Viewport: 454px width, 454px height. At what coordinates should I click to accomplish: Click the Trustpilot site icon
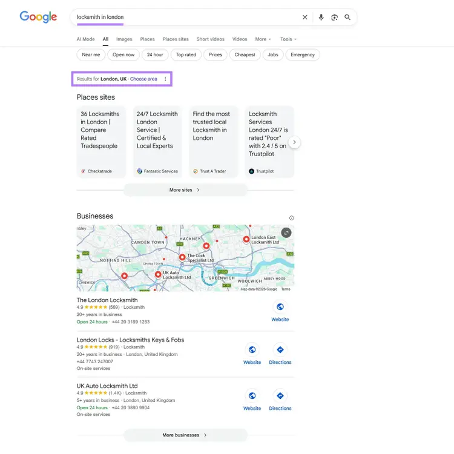[251, 171]
